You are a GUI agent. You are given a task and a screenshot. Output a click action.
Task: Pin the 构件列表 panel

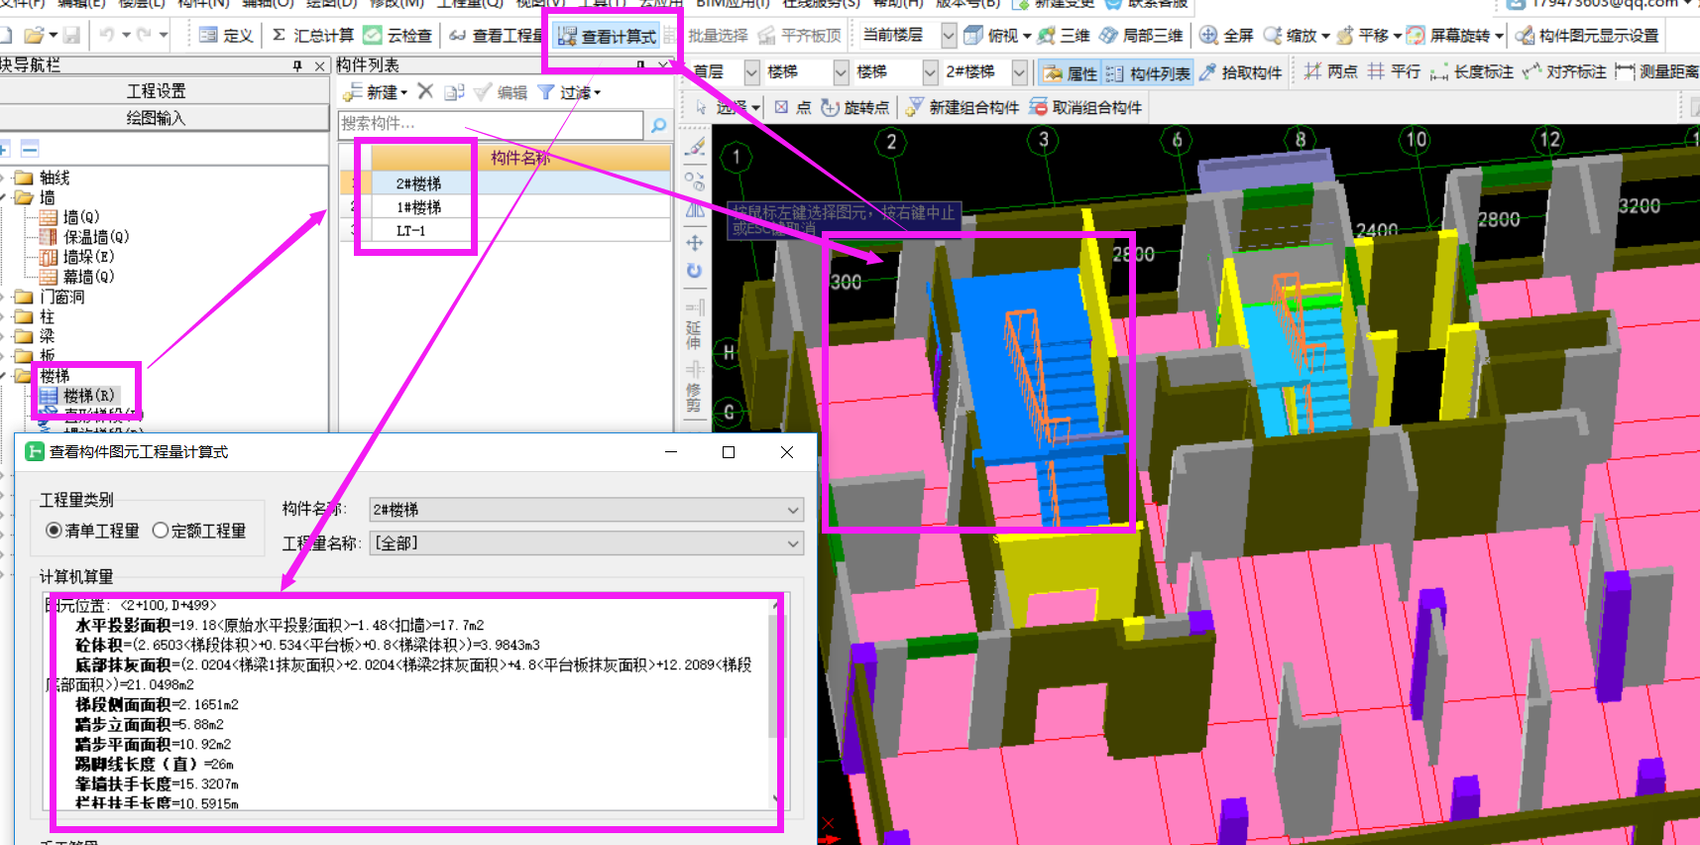coord(640,64)
